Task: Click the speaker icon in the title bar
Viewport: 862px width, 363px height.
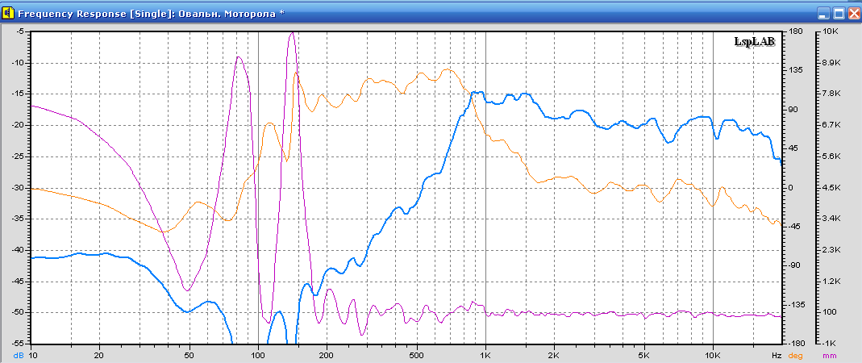Action: pos(9,13)
